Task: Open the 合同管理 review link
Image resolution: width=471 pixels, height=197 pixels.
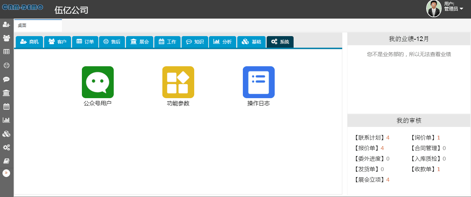Action: pyautogui.click(x=428, y=148)
